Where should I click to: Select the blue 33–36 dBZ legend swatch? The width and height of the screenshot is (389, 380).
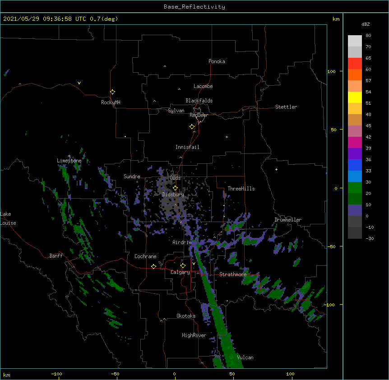click(355, 165)
